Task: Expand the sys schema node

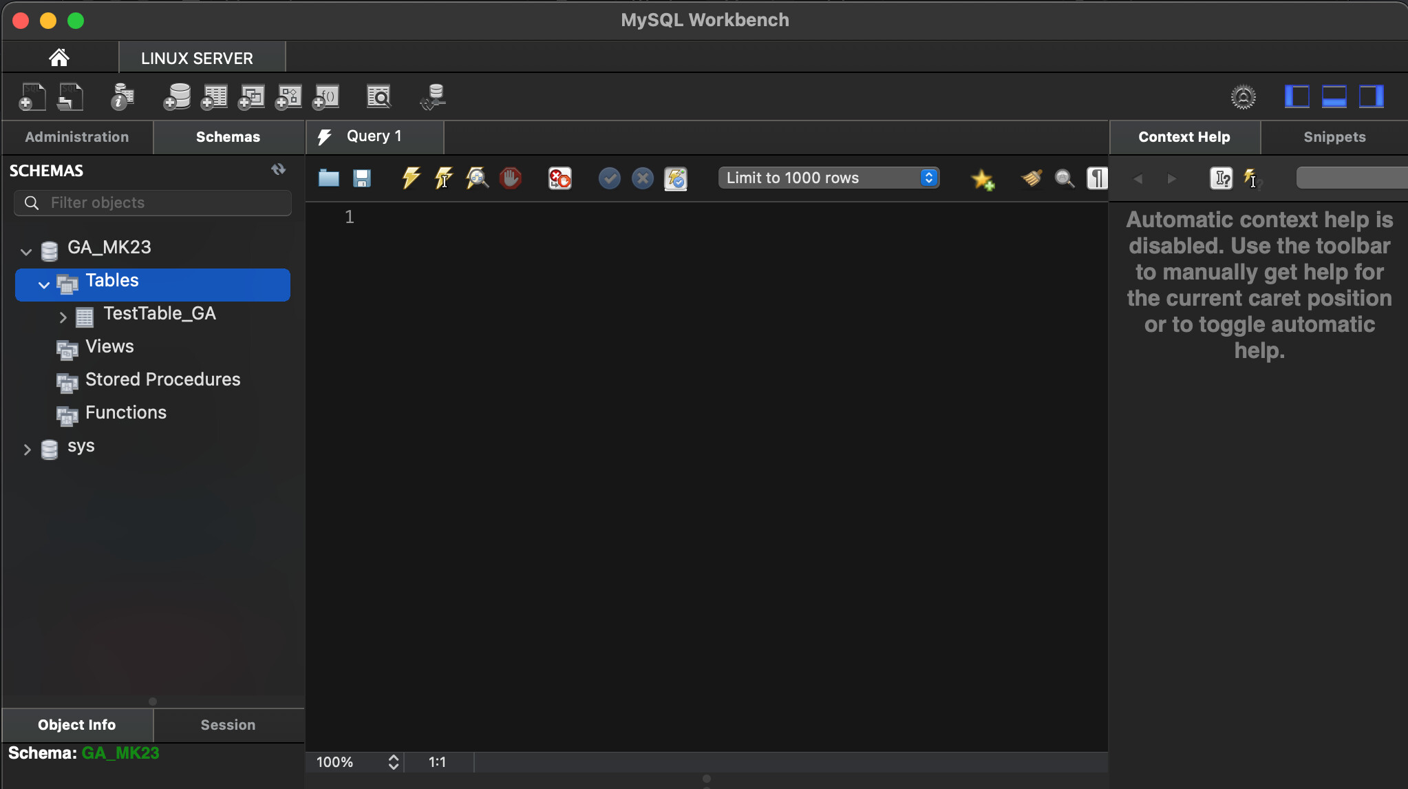Action: tap(27, 450)
